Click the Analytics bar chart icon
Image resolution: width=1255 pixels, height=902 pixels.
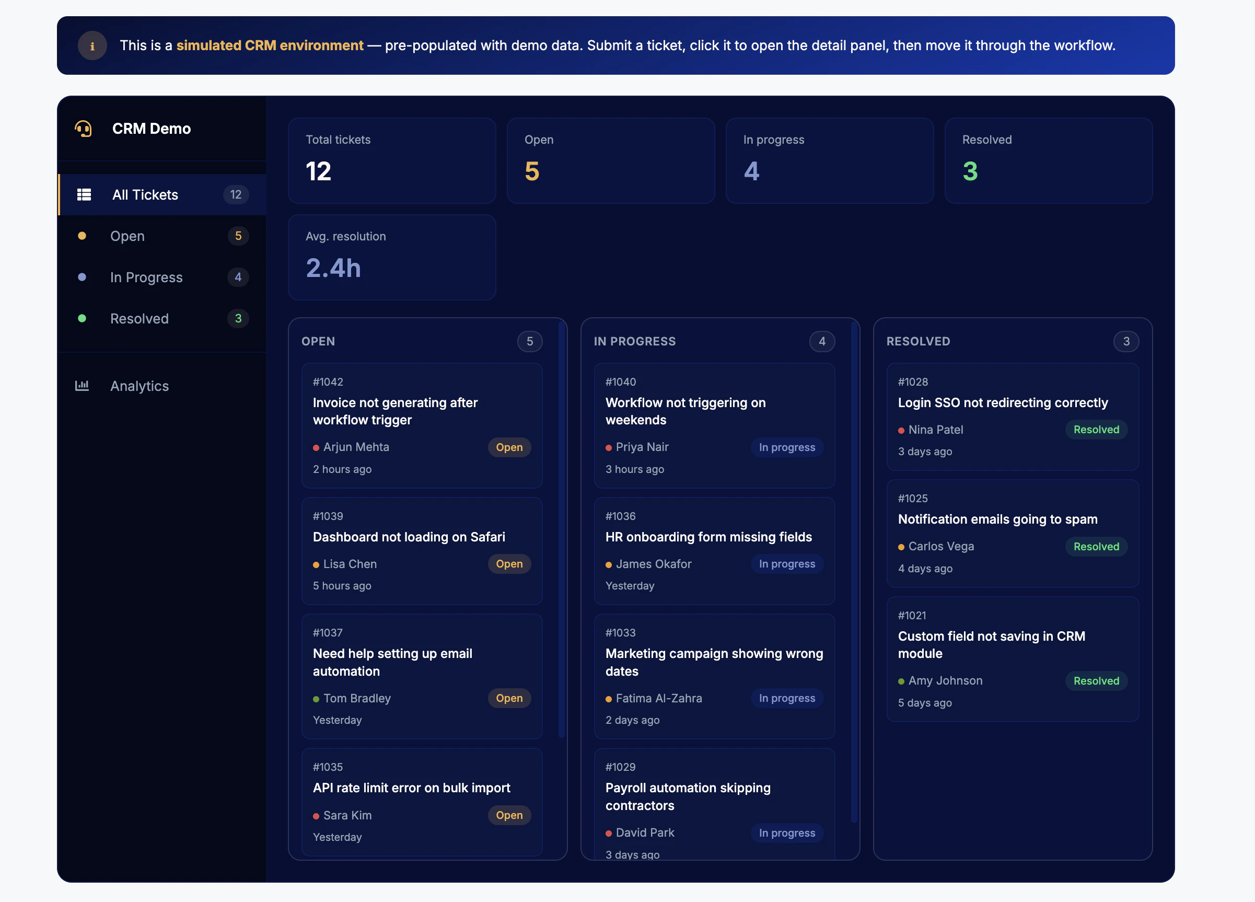tap(83, 385)
